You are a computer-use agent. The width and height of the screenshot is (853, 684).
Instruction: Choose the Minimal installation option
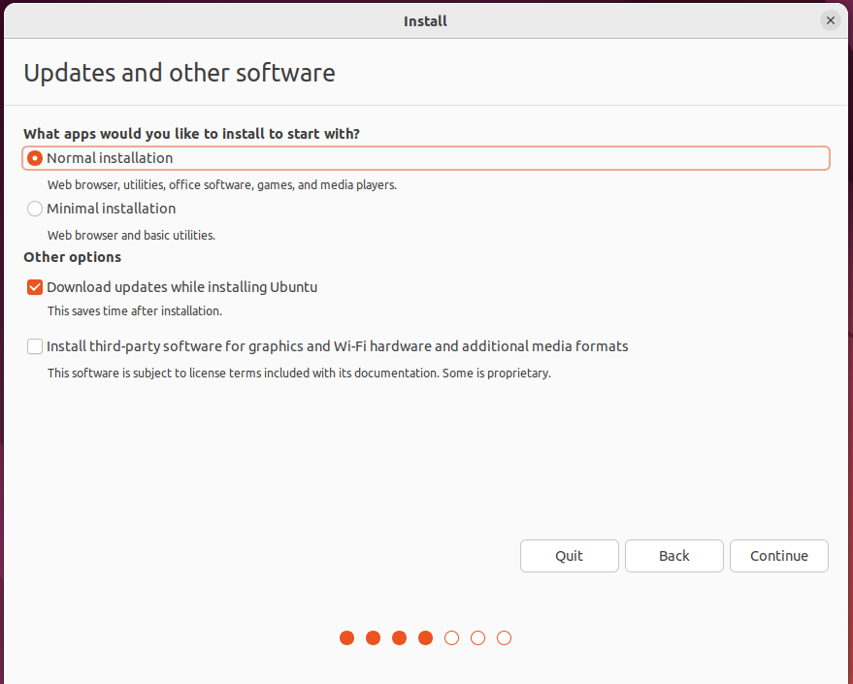pos(35,209)
